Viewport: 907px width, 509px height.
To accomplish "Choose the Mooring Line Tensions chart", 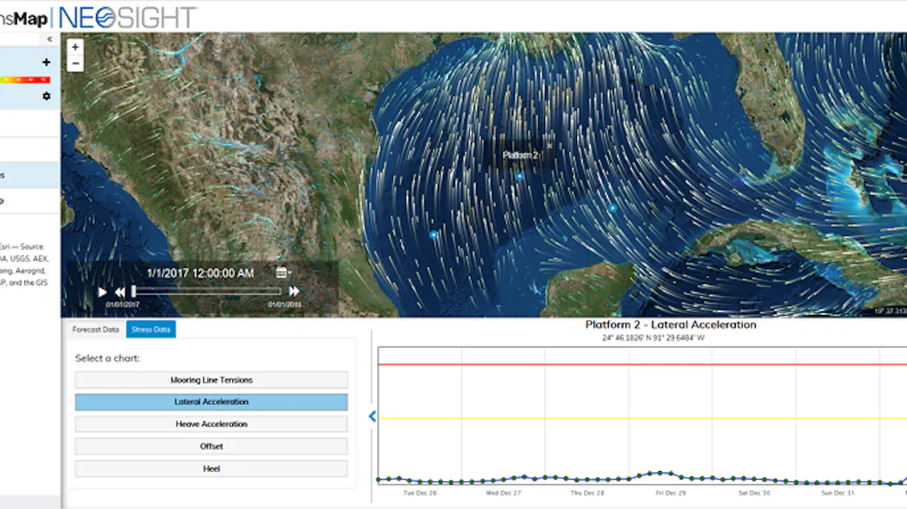I will point(211,380).
